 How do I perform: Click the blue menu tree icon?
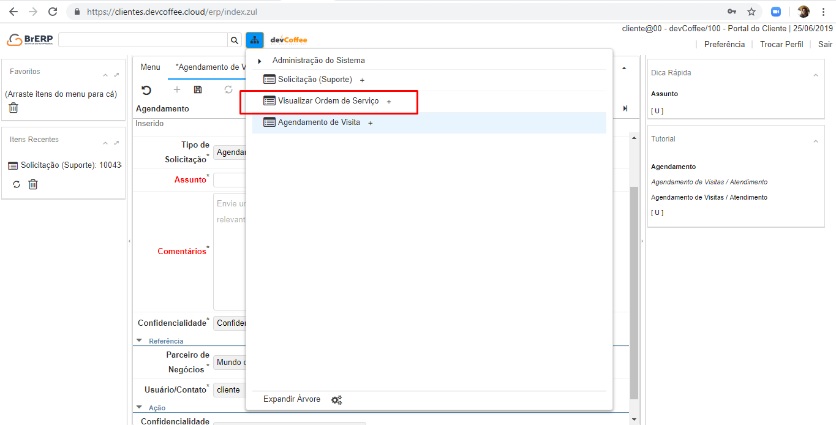coord(254,40)
